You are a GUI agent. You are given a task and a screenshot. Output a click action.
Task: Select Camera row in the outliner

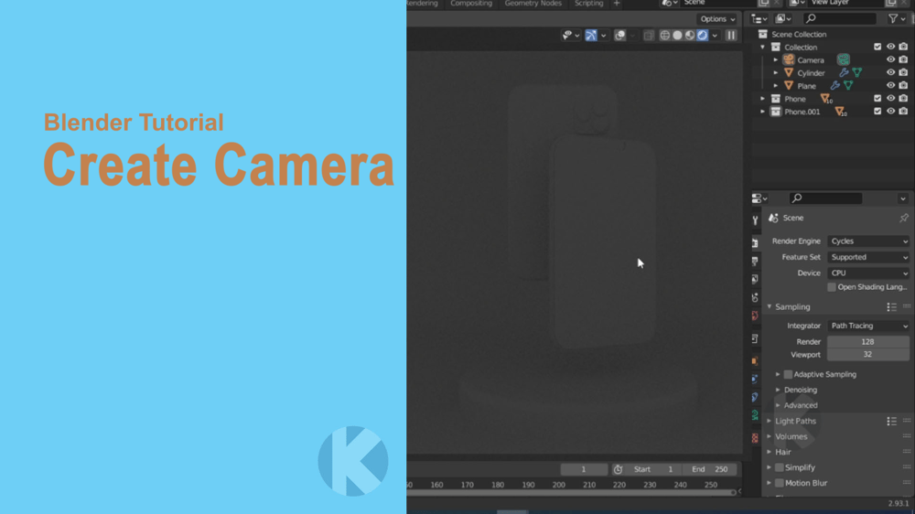tap(811, 60)
